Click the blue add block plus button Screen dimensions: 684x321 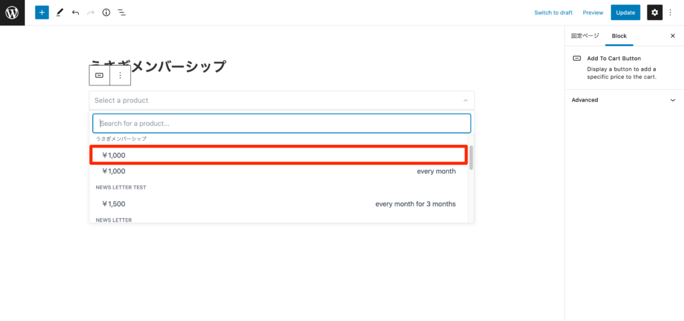click(42, 13)
